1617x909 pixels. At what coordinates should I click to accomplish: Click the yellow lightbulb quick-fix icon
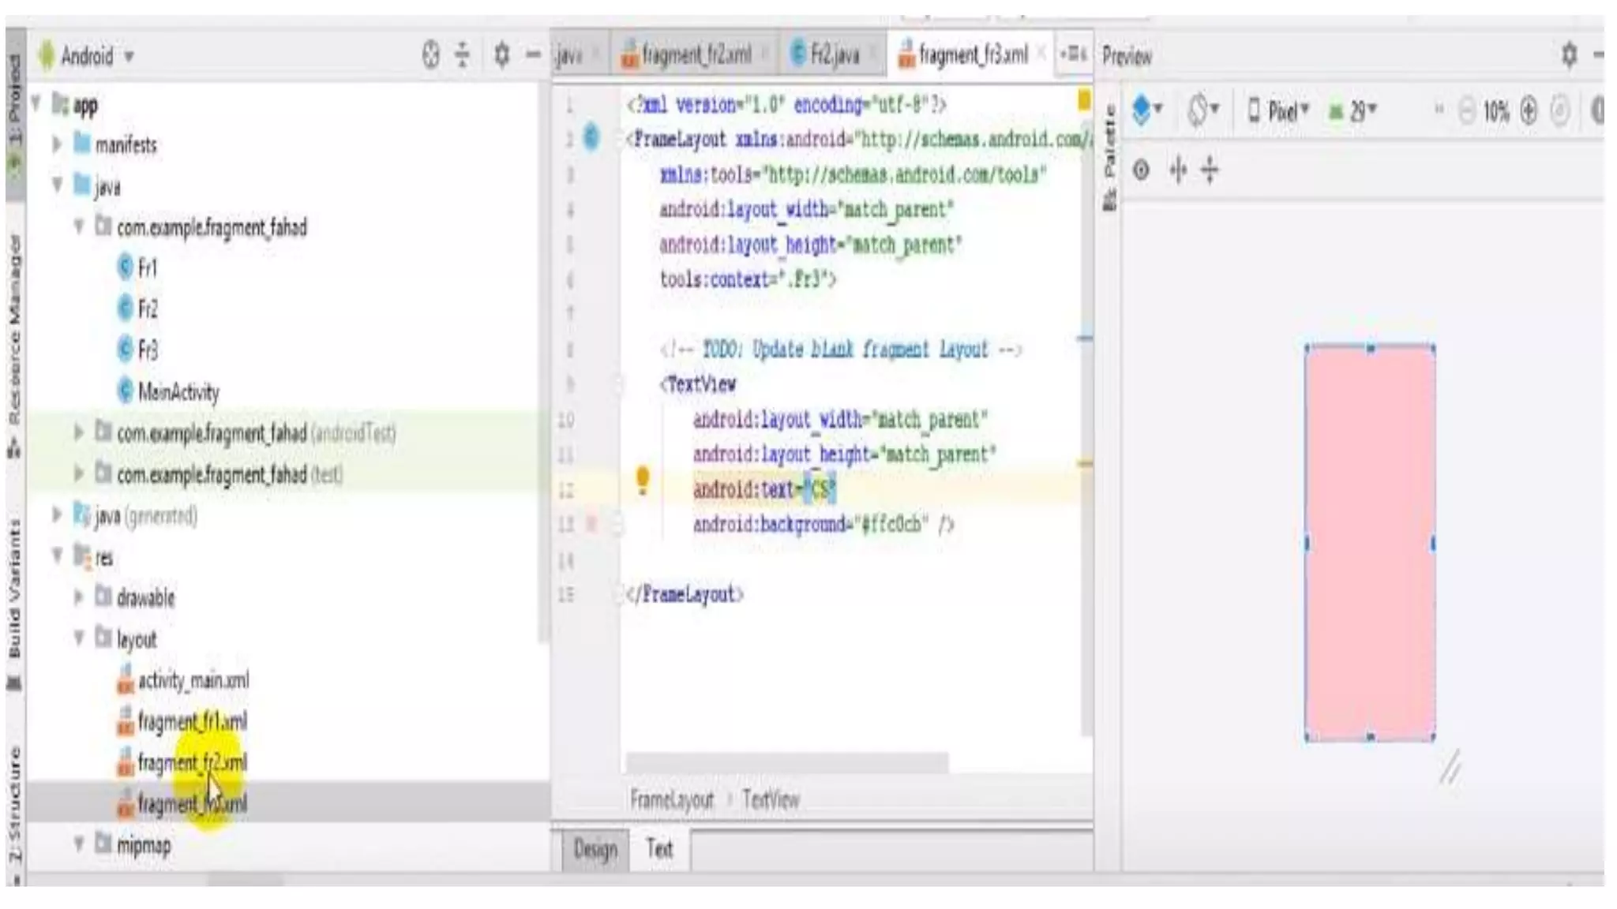643,480
